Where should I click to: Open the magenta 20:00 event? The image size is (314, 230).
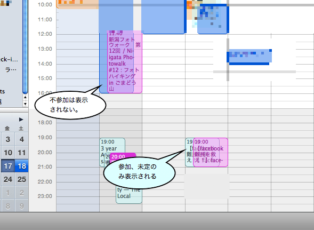click(123, 156)
